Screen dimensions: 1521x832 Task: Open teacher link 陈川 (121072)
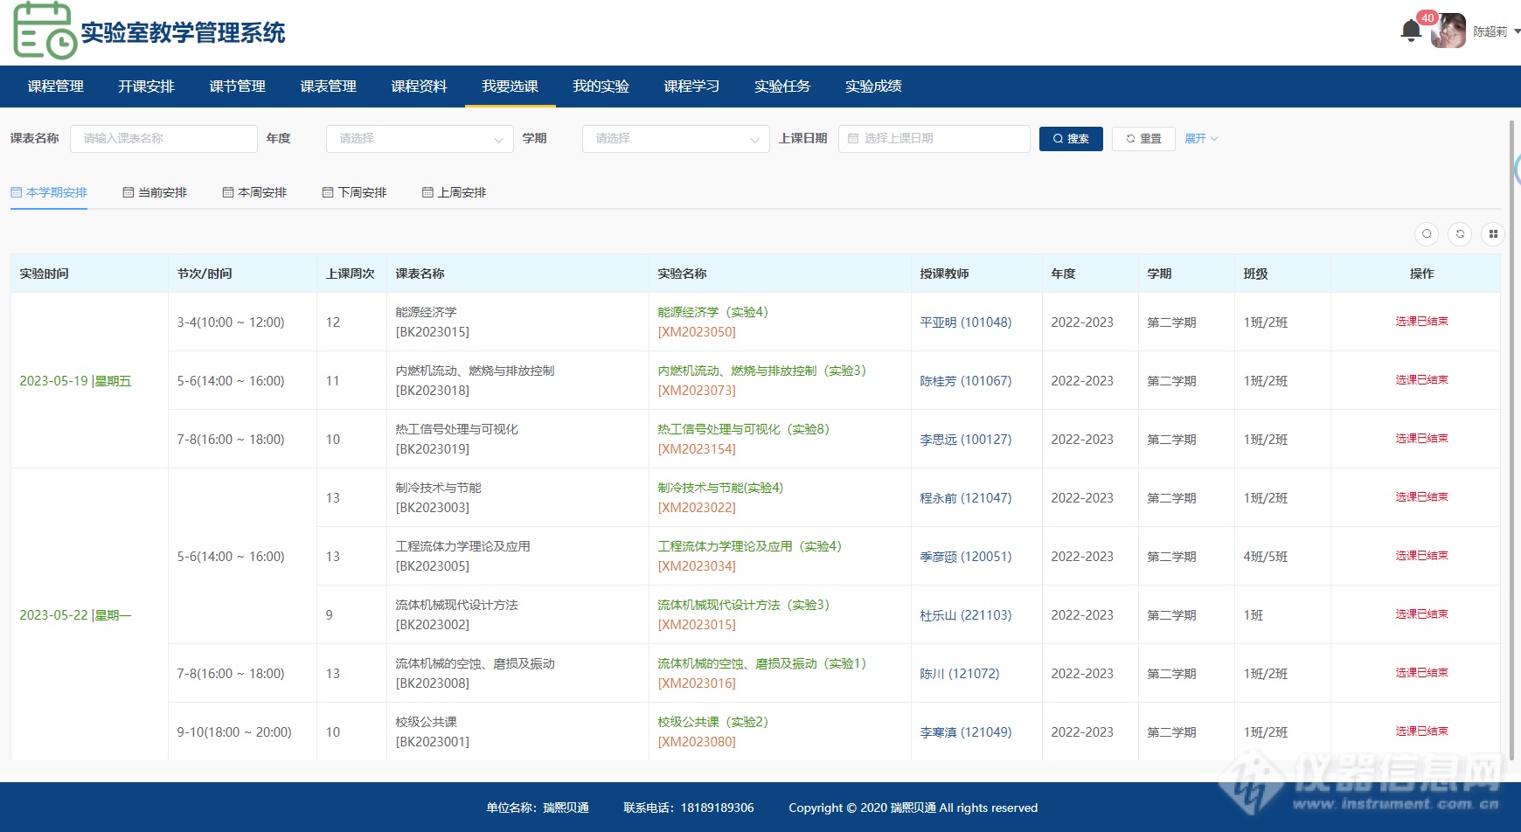[959, 674]
